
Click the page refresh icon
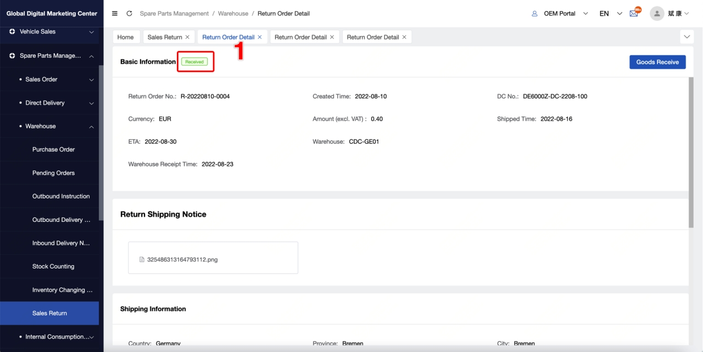[129, 14]
